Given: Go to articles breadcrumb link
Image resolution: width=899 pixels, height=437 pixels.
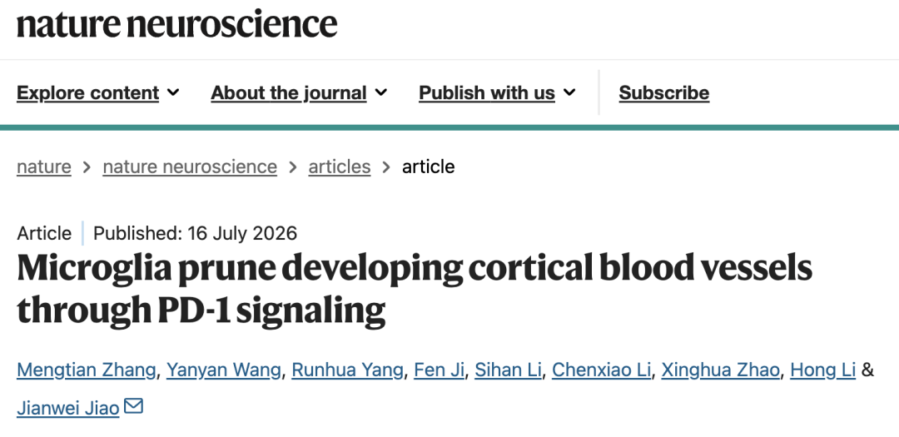Looking at the screenshot, I should (x=340, y=166).
